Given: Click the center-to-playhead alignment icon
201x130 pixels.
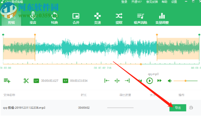Looking at the screenshot, I should pyautogui.click(x=117, y=81).
